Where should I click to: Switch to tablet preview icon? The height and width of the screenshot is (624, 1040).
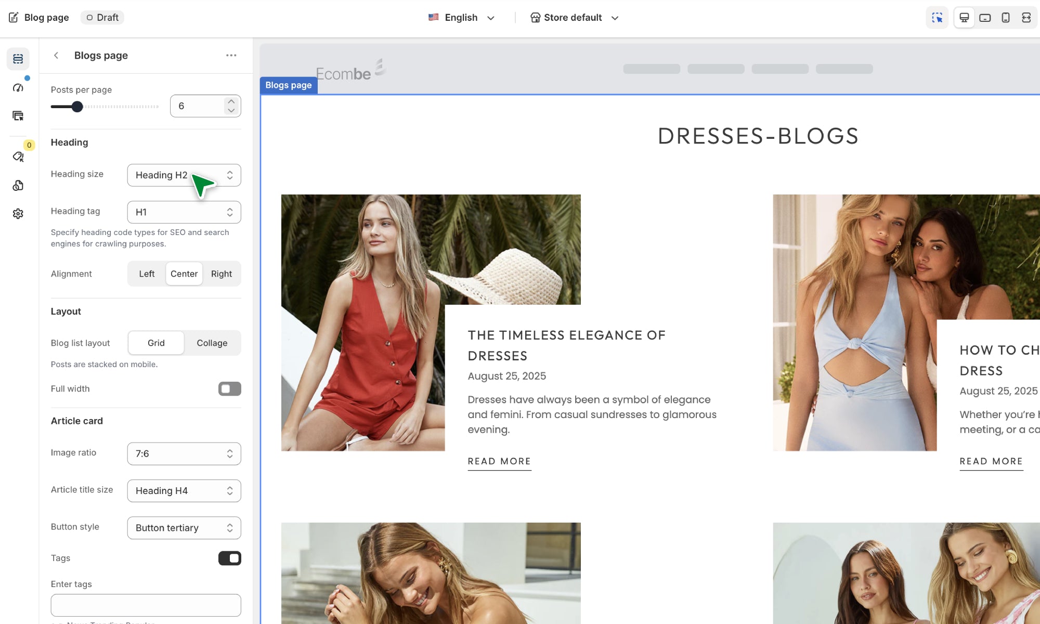coord(985,18)
